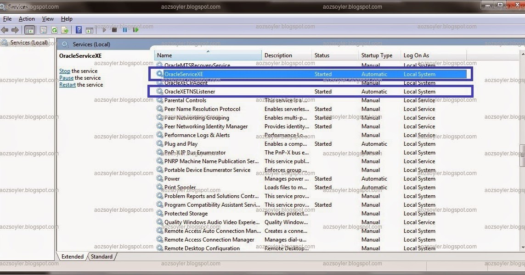Viewport: 525px width, 275px height.
Task: Click the Restart Service toolbar icon
Action: tap(135, 30)
